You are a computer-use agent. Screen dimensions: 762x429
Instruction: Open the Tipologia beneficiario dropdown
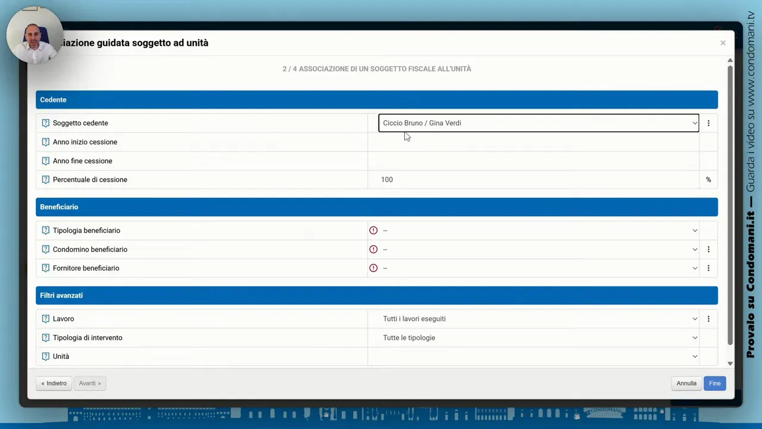(x=538, y=231)
